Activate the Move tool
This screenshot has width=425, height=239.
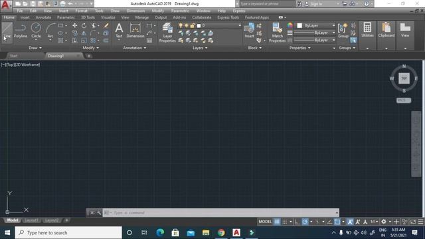(x=75, y=25)
